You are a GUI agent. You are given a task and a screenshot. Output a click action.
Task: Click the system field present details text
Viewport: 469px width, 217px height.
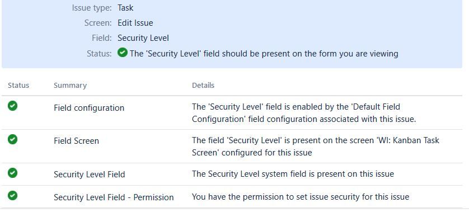click(293, 174)
